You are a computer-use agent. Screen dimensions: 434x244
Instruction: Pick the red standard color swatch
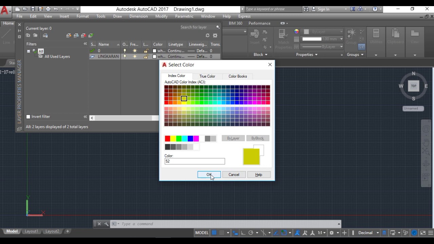coord(167,138)
